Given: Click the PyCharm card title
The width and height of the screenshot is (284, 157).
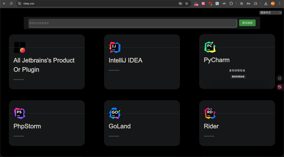Looking at the screenshot, I should pos(217,60).
